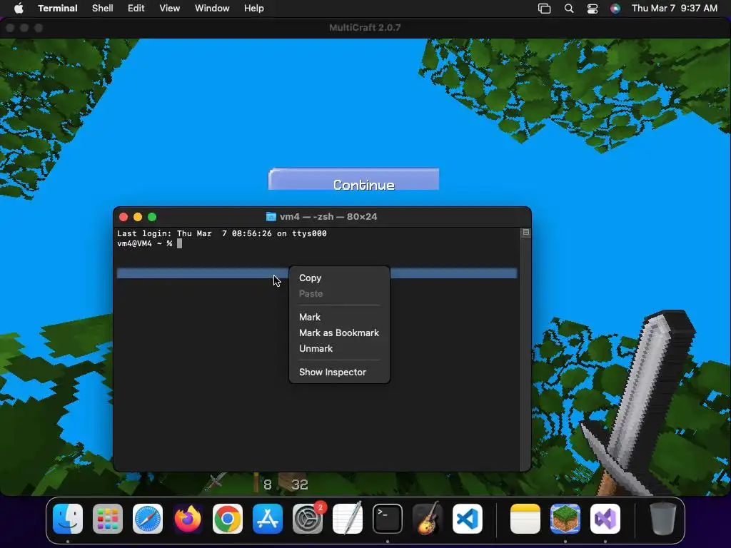Open the Help menu

click(254, 9)
